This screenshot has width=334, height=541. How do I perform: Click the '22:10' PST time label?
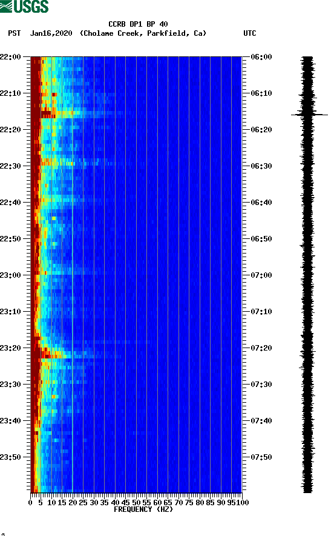click(10, 93)
